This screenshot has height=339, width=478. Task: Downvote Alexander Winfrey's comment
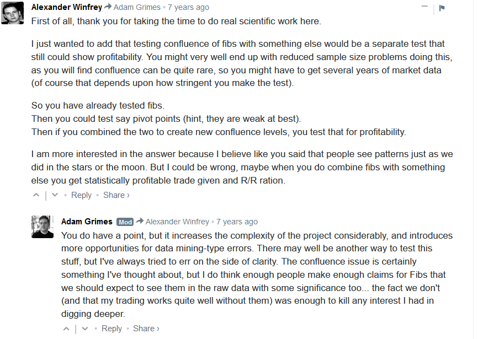tap(55, 195)
